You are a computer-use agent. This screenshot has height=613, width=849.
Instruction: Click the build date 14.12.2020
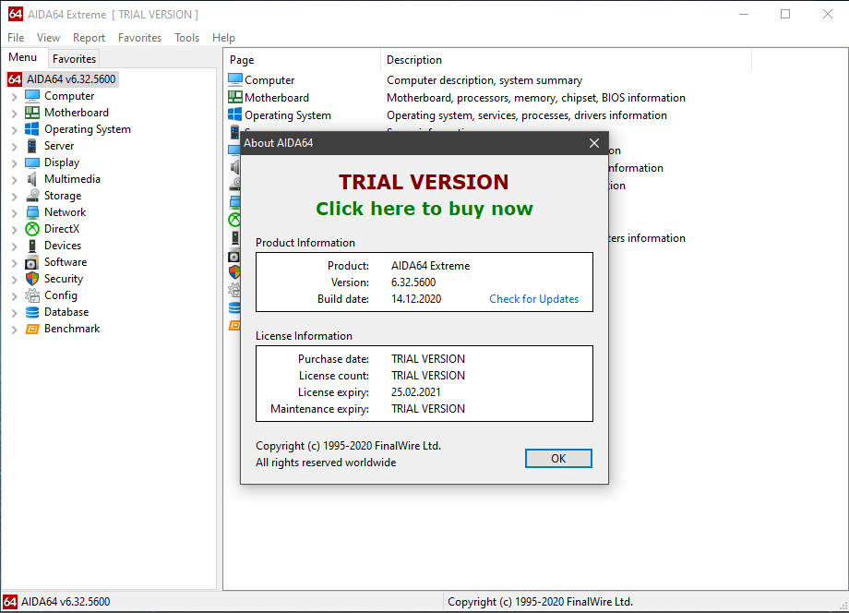[416, 299]
